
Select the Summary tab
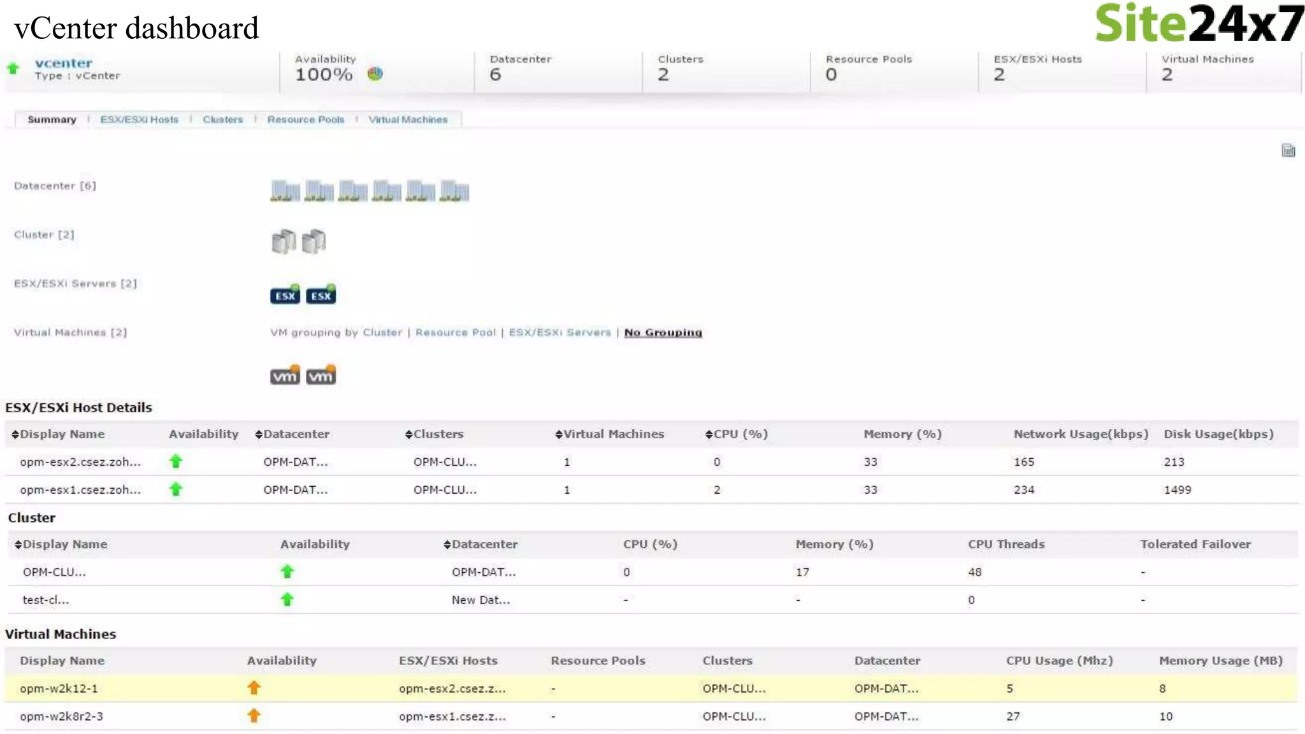point(52,120)
